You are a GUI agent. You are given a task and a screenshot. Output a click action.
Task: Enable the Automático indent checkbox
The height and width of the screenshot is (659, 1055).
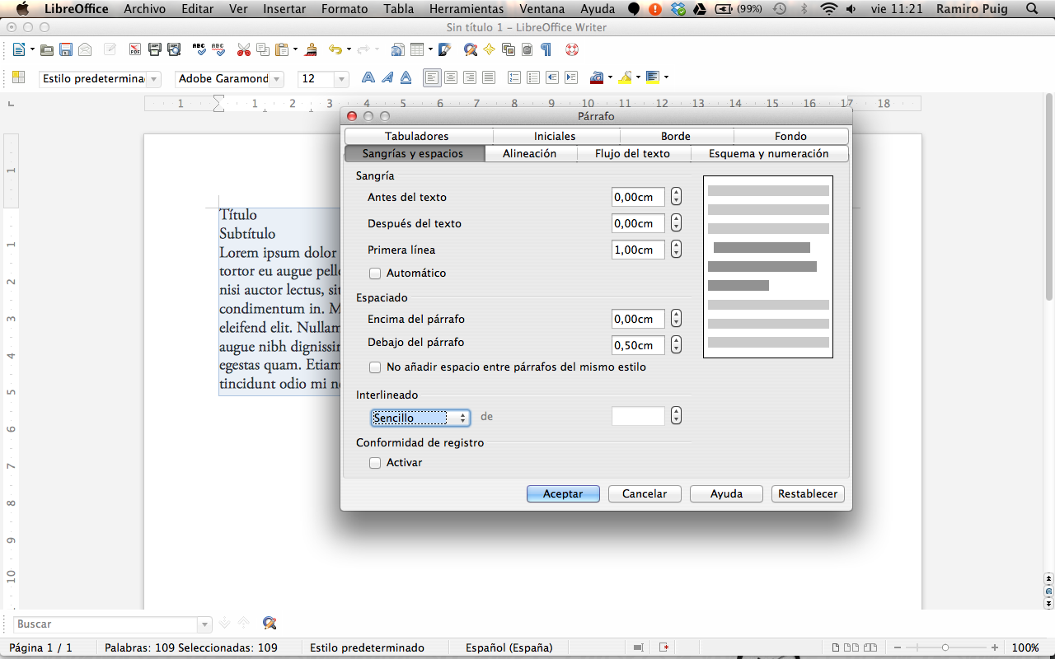click(x=375, y=273)
